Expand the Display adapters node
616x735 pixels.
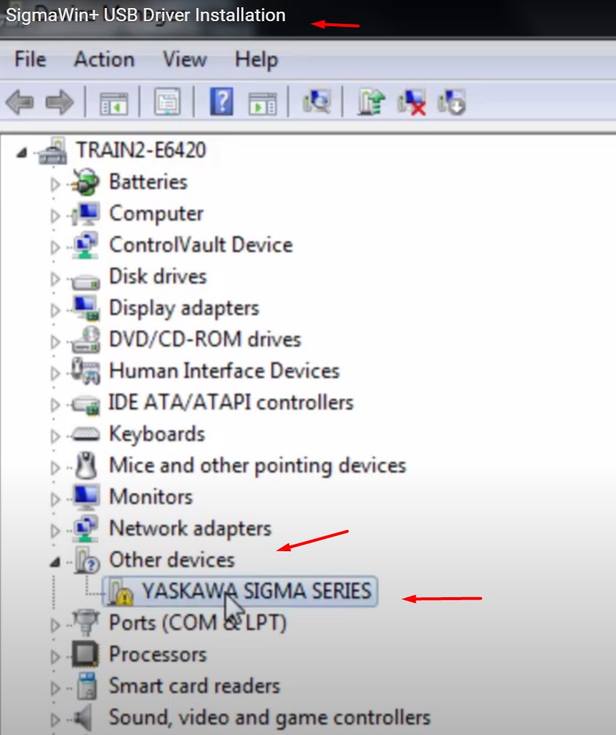(x=55, y=311)
